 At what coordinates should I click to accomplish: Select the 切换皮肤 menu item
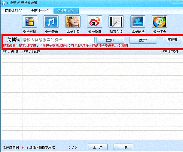(x=66, y=11)
